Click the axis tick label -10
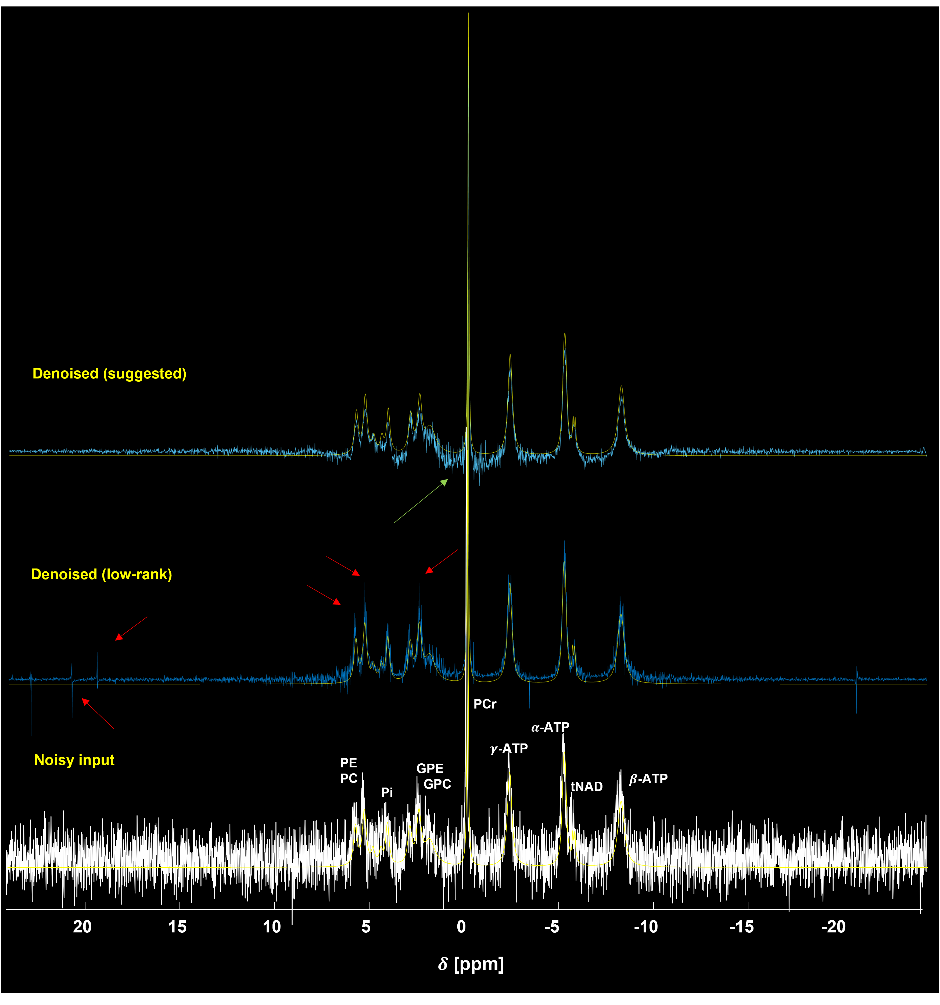 646,927
